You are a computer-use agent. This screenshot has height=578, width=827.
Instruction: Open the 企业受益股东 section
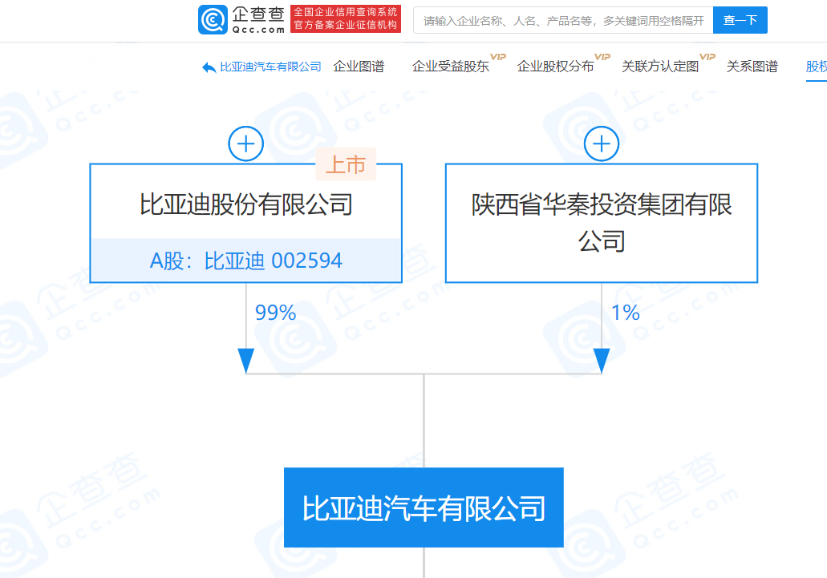click(450, 67)
